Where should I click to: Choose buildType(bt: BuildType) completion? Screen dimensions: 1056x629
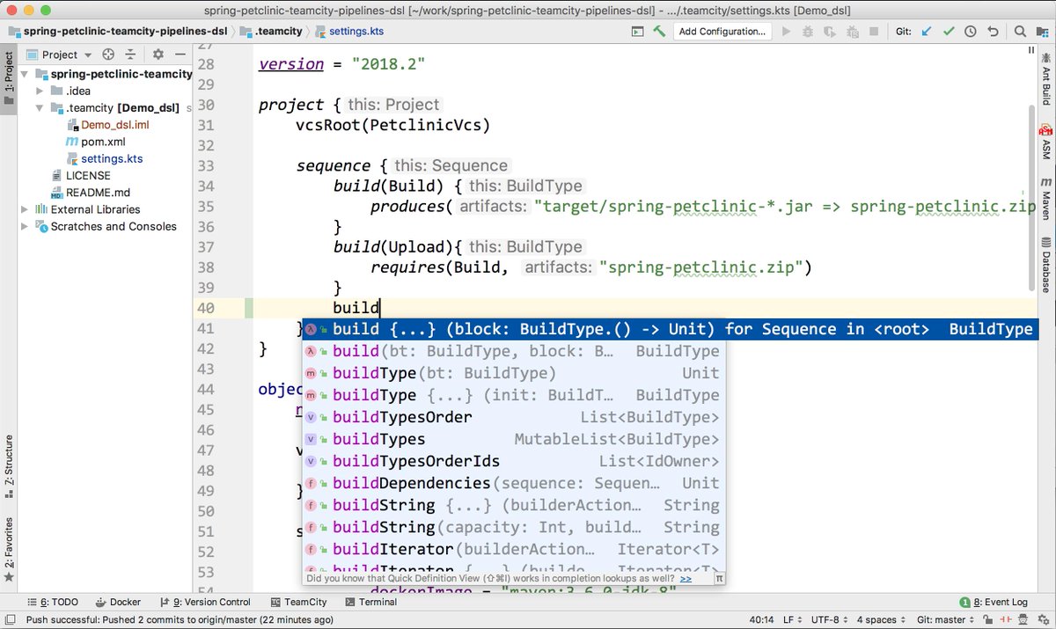514,373
